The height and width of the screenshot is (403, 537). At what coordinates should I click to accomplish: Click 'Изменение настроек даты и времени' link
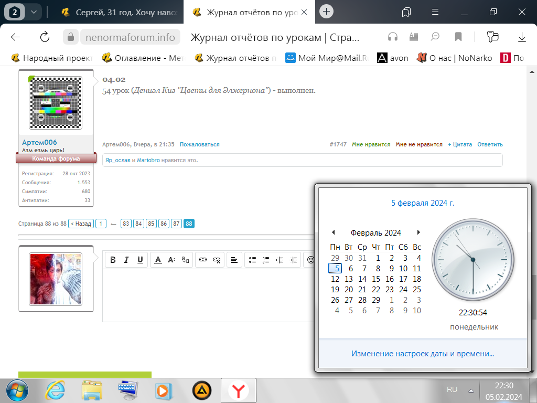(x=423, y=354)
